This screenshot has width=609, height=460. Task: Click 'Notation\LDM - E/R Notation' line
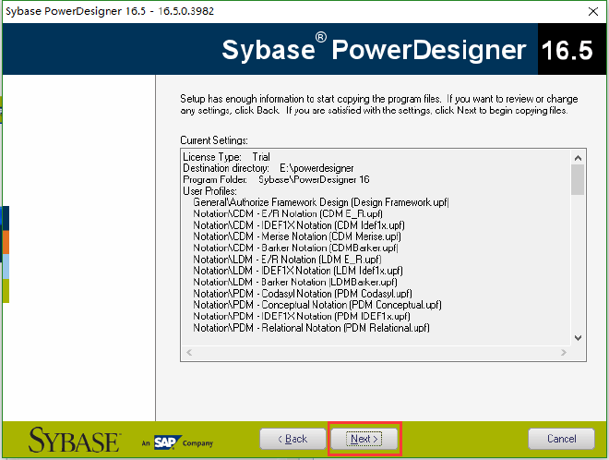point(287,260)
